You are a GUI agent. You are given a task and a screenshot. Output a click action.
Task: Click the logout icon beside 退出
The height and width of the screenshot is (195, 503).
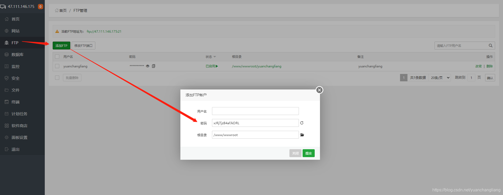point(7,149)
